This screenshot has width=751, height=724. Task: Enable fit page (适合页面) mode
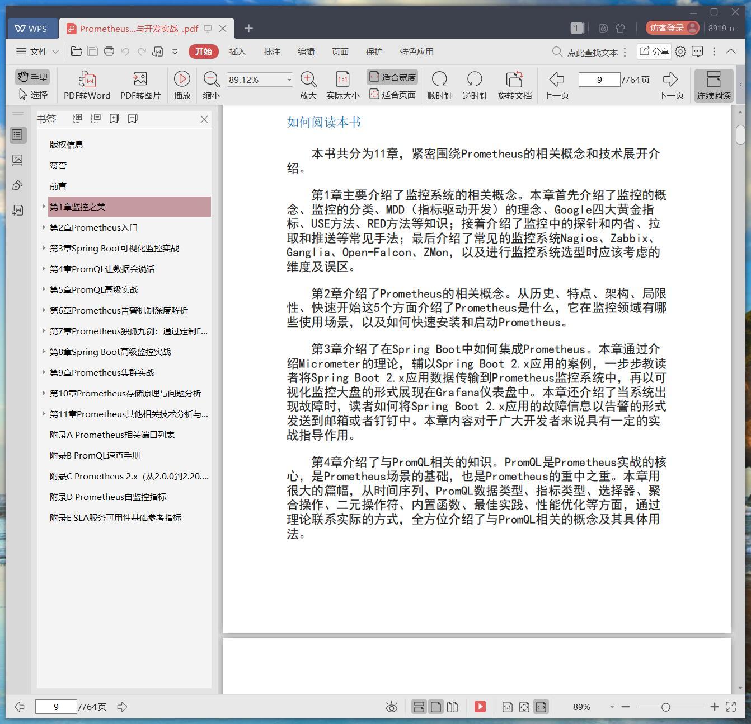coord(392,95)
